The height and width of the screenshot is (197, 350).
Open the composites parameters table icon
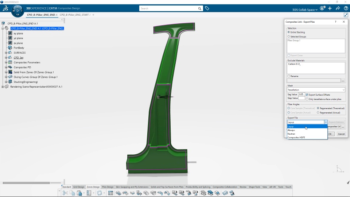pyautogui.click(x=110, y=193)
